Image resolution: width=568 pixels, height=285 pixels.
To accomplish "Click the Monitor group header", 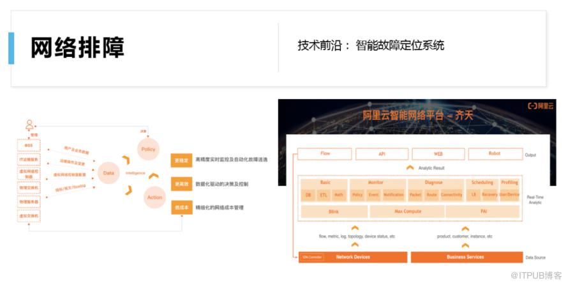I will point(376,182).
